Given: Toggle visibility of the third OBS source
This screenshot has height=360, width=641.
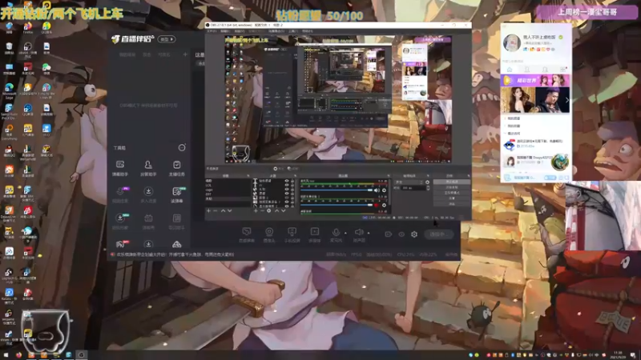Looking at the screenshot, I should click(x=287, y=189).
